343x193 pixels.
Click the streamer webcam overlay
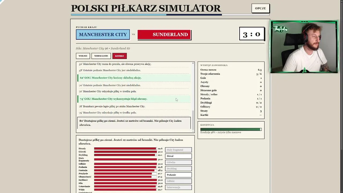304,47
